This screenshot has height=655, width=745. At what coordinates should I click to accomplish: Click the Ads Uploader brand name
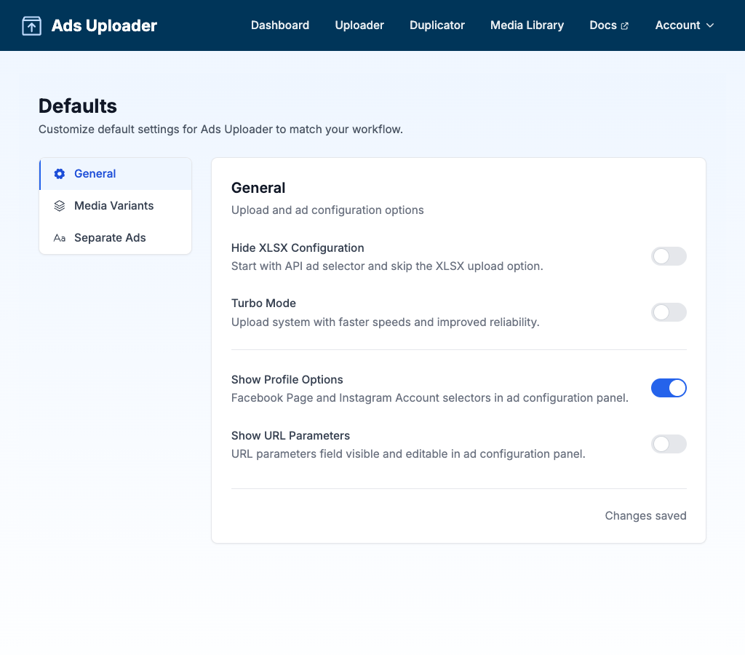(x=104, y=26)
